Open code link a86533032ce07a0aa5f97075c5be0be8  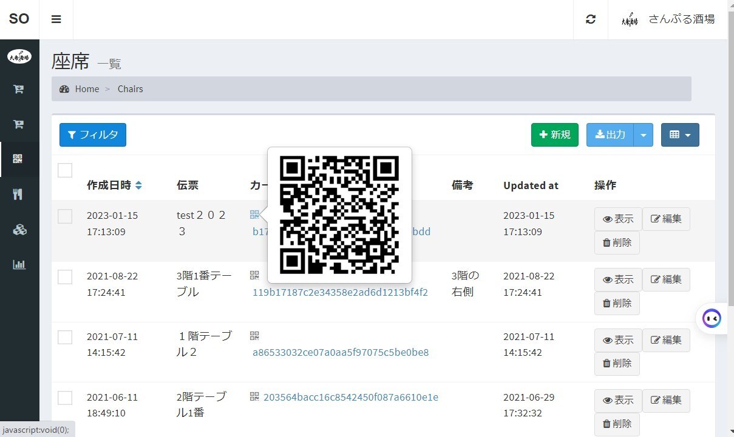pyautogui.click(x=341, y=353)
